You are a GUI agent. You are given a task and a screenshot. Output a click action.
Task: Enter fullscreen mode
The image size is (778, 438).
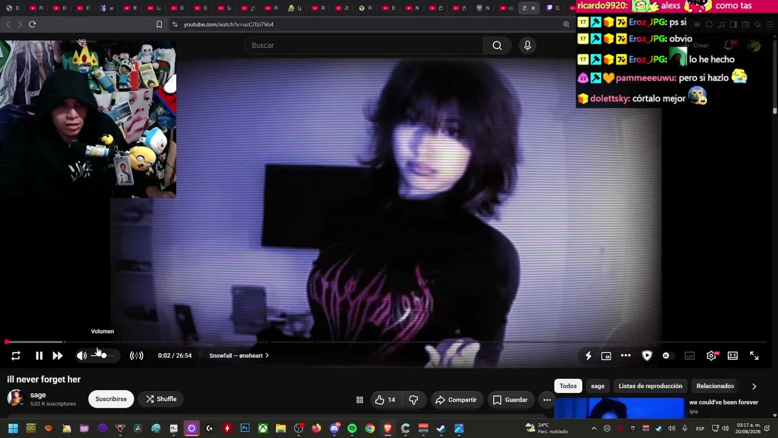[x=754, y=356]
